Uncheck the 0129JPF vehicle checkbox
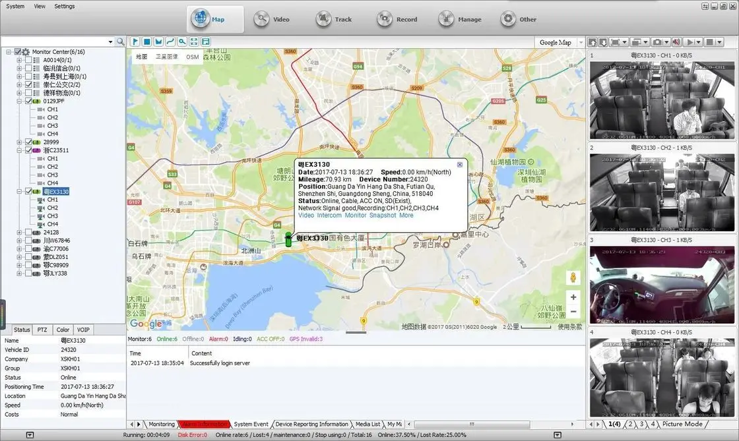Image resolution: width=739 pixels, height=441 pixels. pos(28,102)
